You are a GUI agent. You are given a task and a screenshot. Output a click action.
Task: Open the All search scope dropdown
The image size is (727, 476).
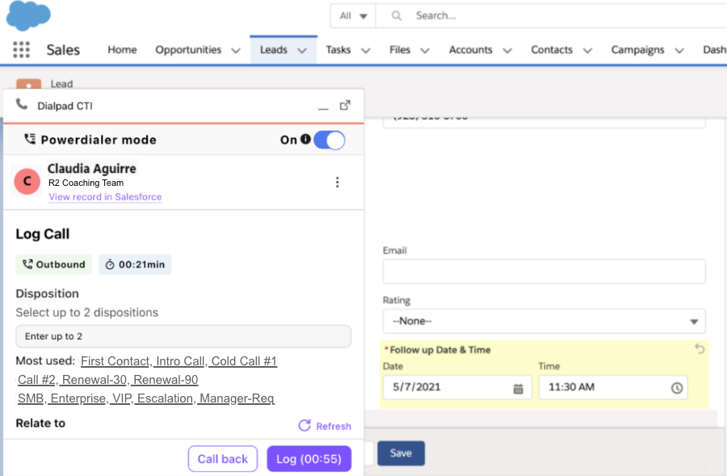353,16
